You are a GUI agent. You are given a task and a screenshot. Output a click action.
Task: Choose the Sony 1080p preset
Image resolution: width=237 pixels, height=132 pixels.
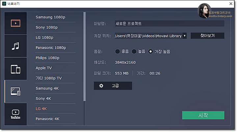click(55, 27)
